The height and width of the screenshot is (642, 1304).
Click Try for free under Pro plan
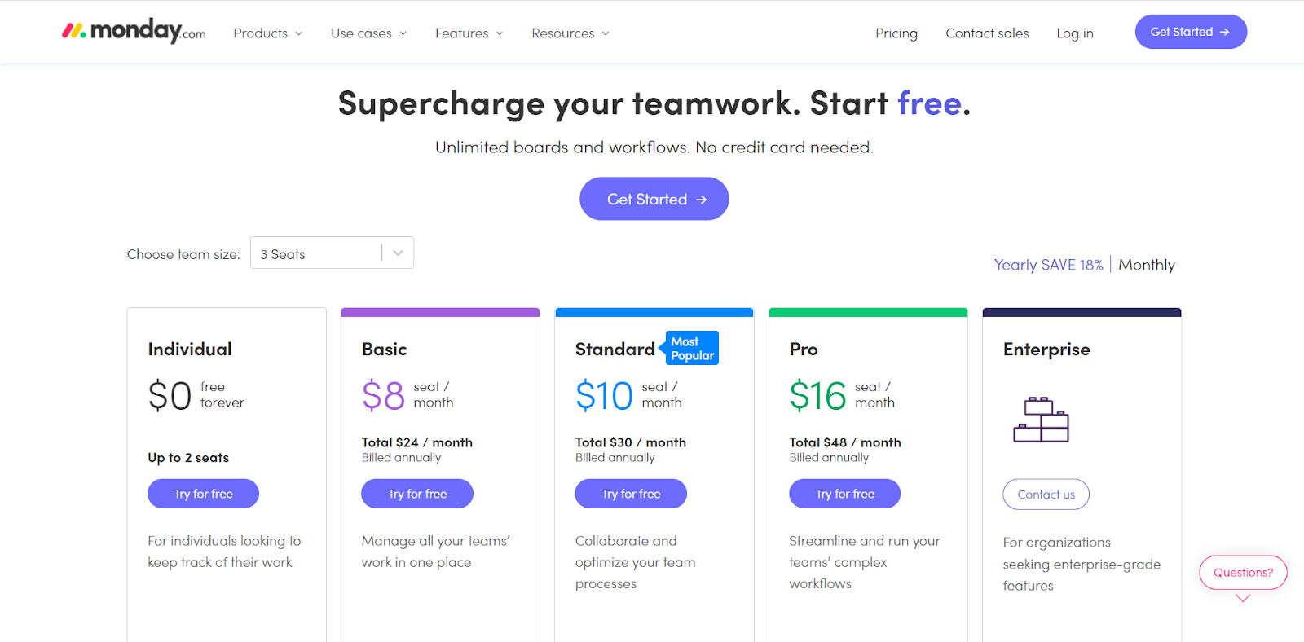pyautogui.click(x=844, y=494)
